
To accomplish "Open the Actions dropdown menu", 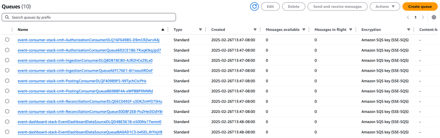I will pos(385,7).
